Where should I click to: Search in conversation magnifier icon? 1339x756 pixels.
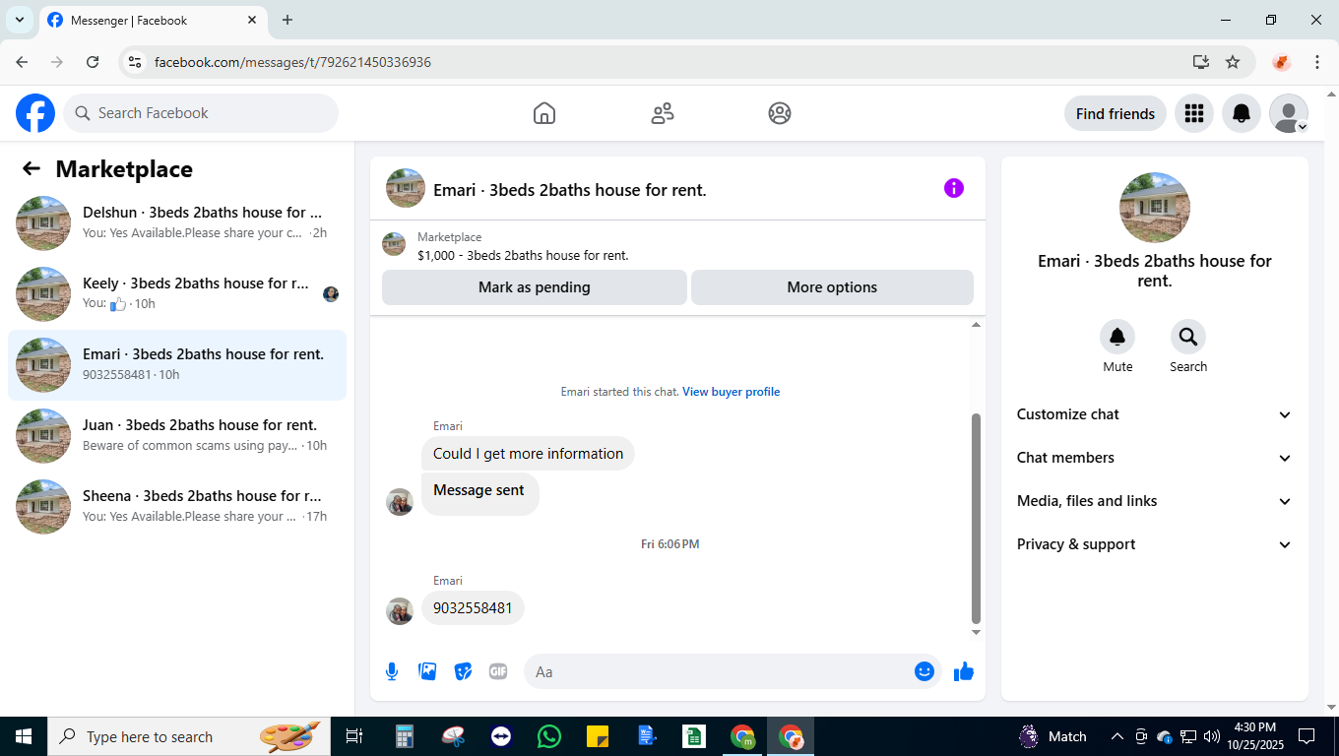pyautogui.click(x=1188, y=337)
